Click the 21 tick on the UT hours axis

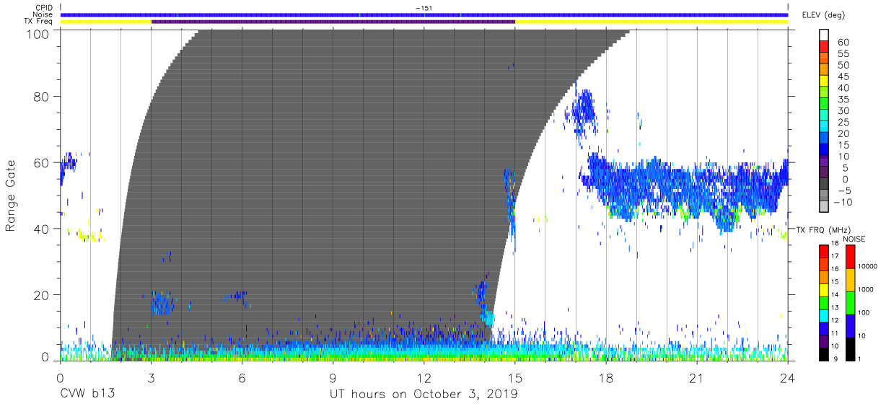click(697, 378)
